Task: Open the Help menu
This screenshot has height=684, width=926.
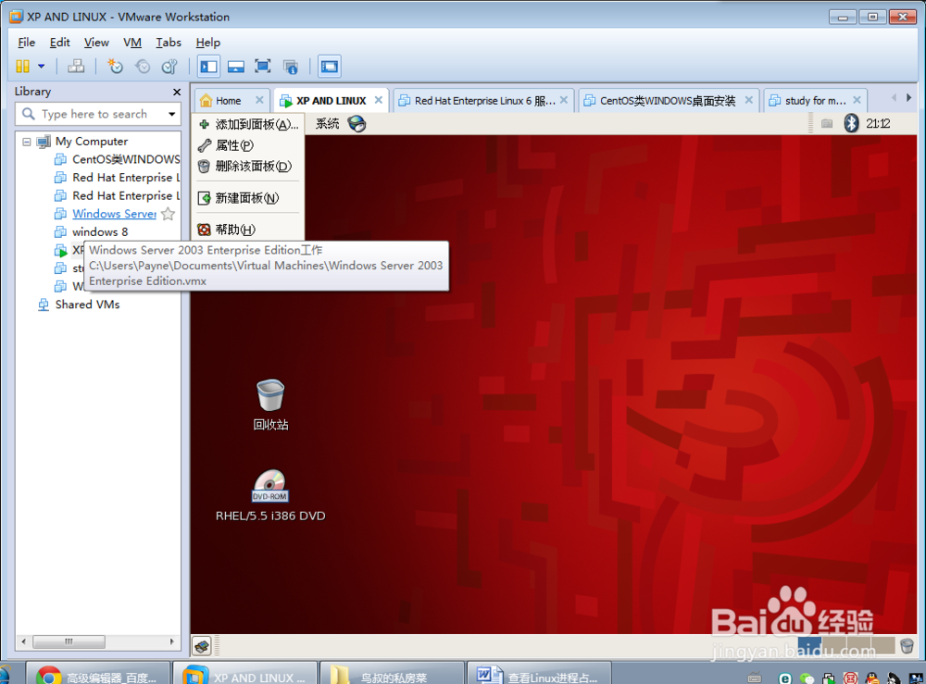Action: tap(207, 43)
